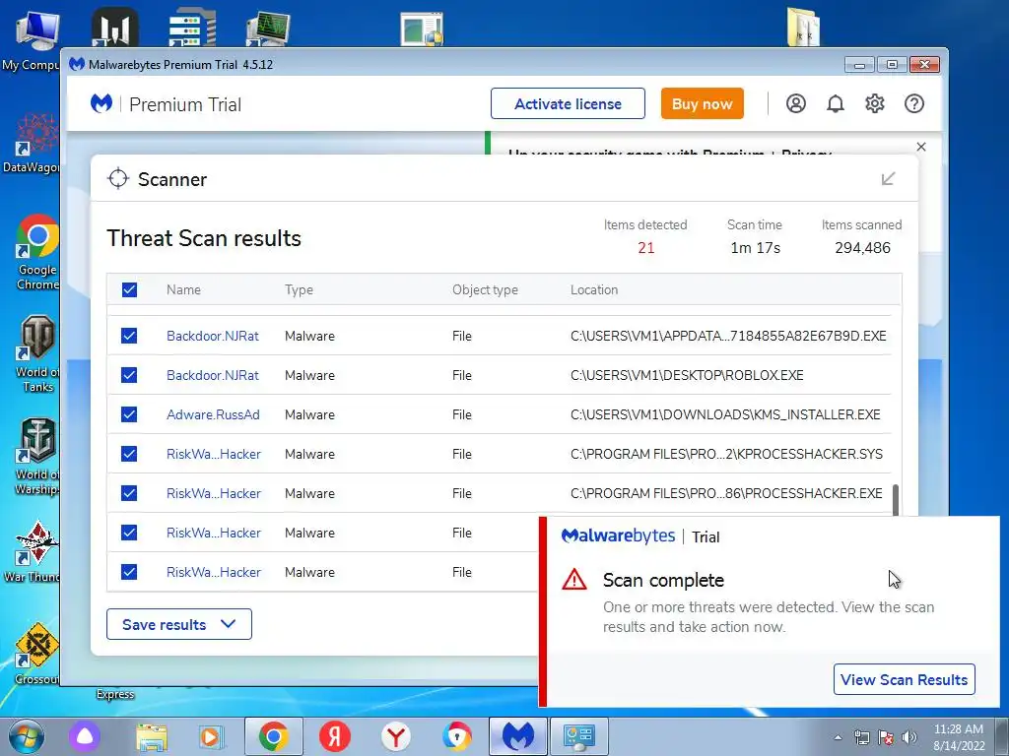Screen dimensions: 1009x756
Task: Open DataWagon desktop shortcut
Action: tap(34, 143)
